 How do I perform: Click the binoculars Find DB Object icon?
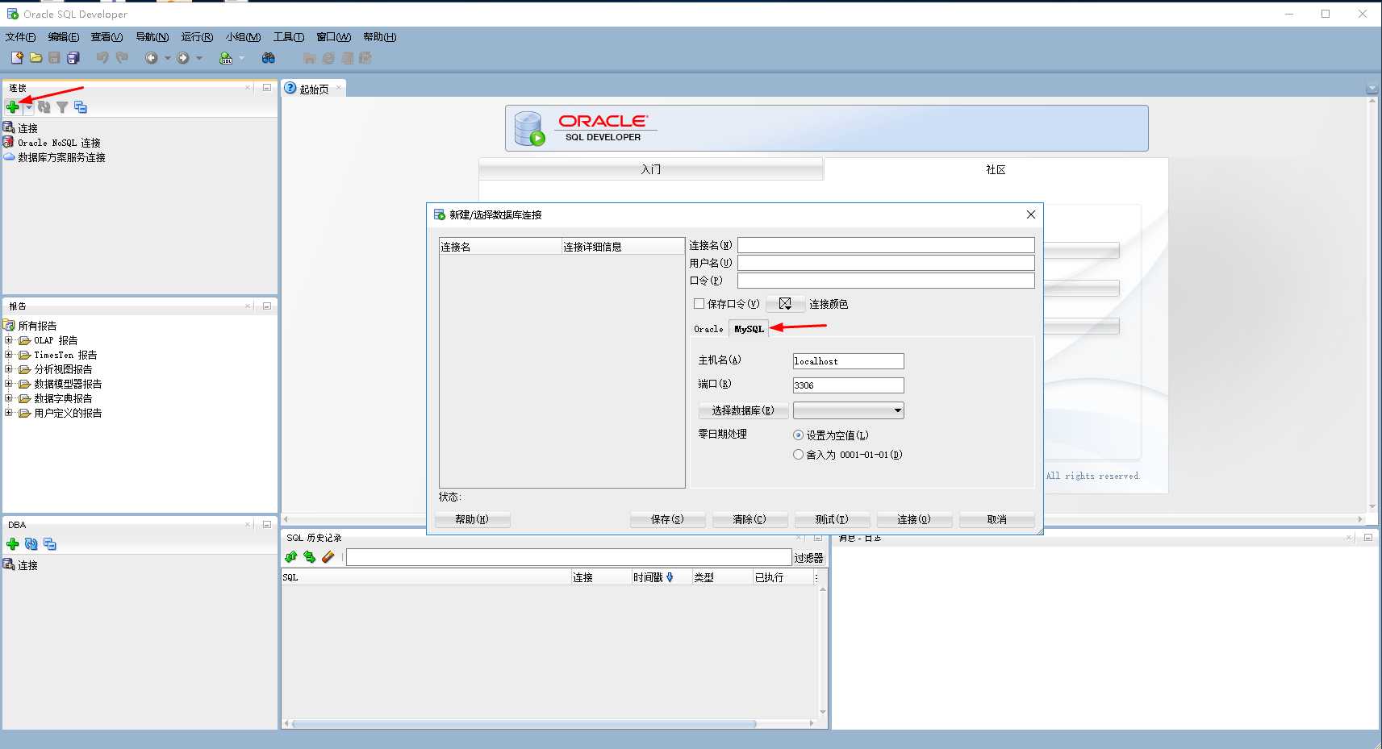coord(269,58)
